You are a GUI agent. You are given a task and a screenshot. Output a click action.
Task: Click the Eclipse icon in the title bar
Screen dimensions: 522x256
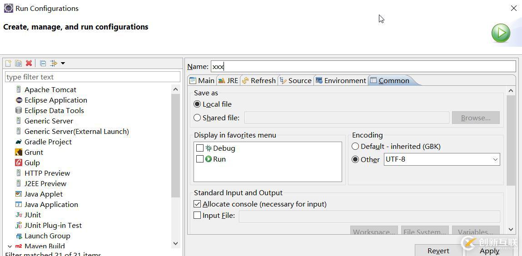8,8
